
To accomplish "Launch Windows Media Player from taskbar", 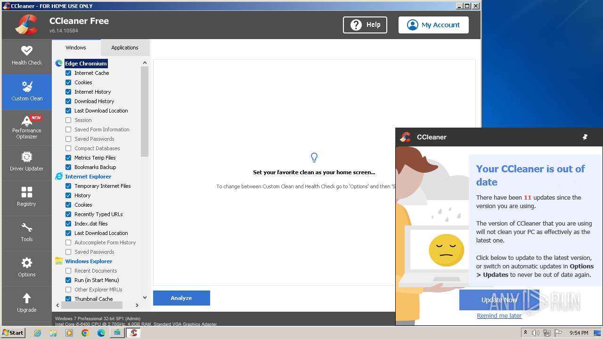I will 69,333.
